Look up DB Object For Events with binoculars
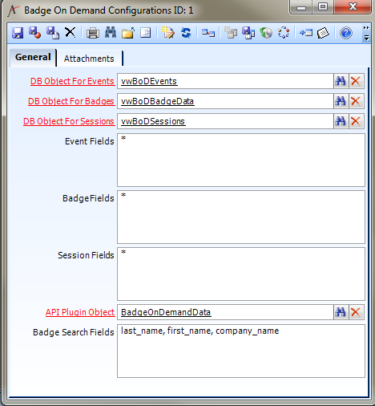 tap(341, 81)
